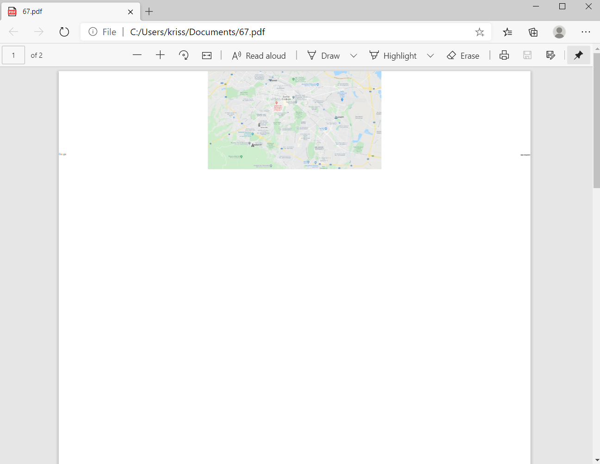Zoom out of the document
The width and height of the screenshot is (600, 464).
(137, 55)
